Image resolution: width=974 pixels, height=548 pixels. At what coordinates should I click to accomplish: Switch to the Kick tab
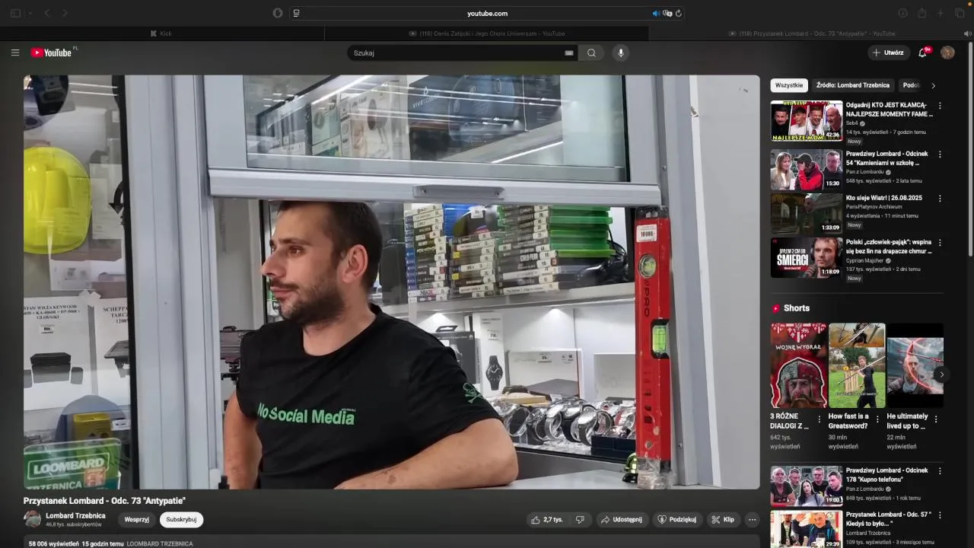click(x=162, y=33)
